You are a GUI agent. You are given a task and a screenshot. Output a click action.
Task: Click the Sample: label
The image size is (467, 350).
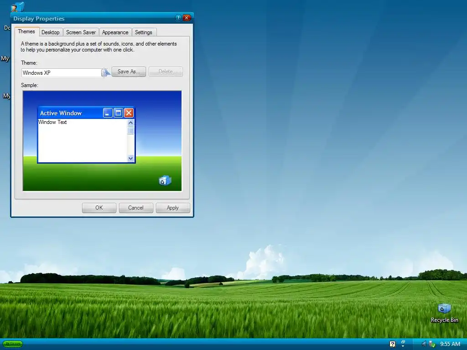click(x=30, y=85)
